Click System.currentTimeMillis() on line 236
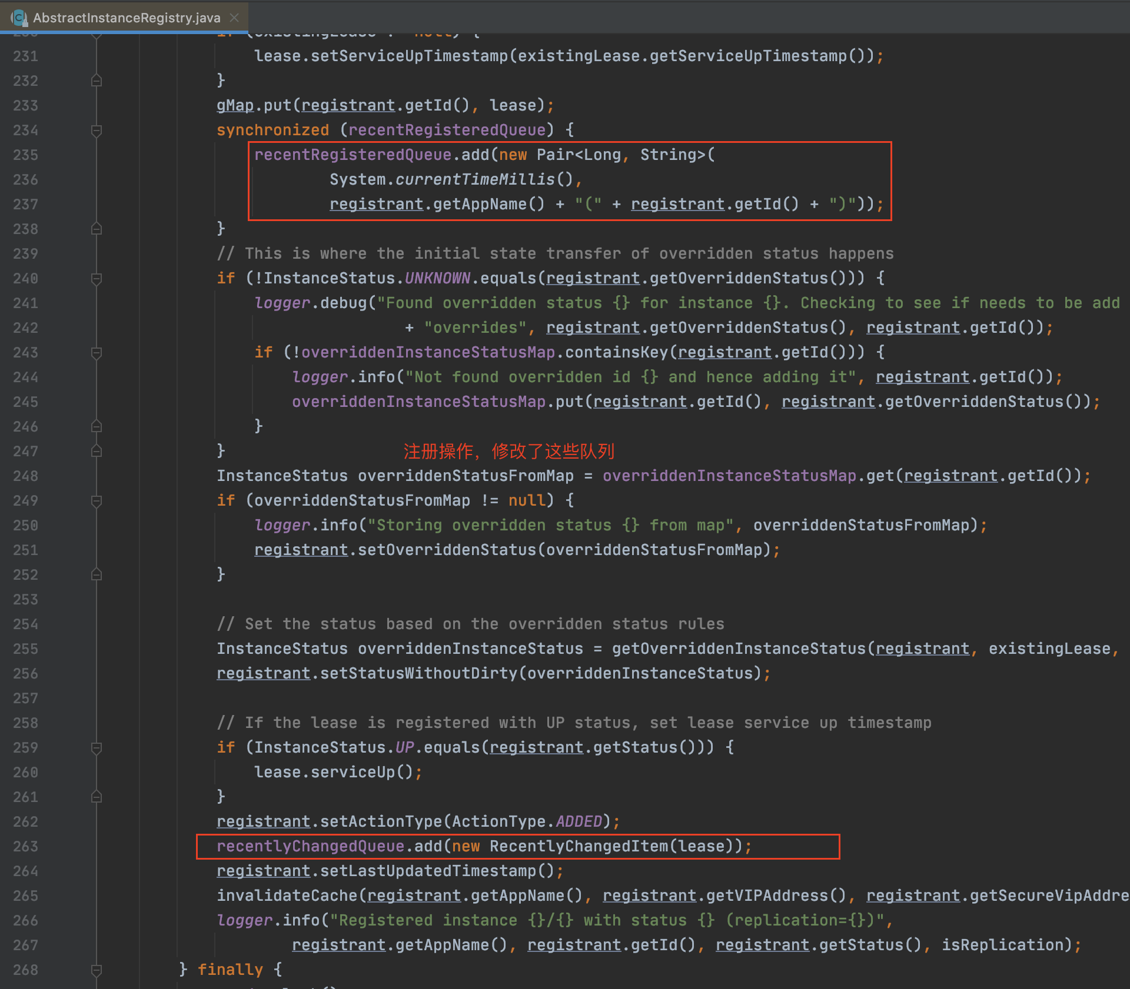Screen dimensions: 1130x989 (x=451, y=179)
